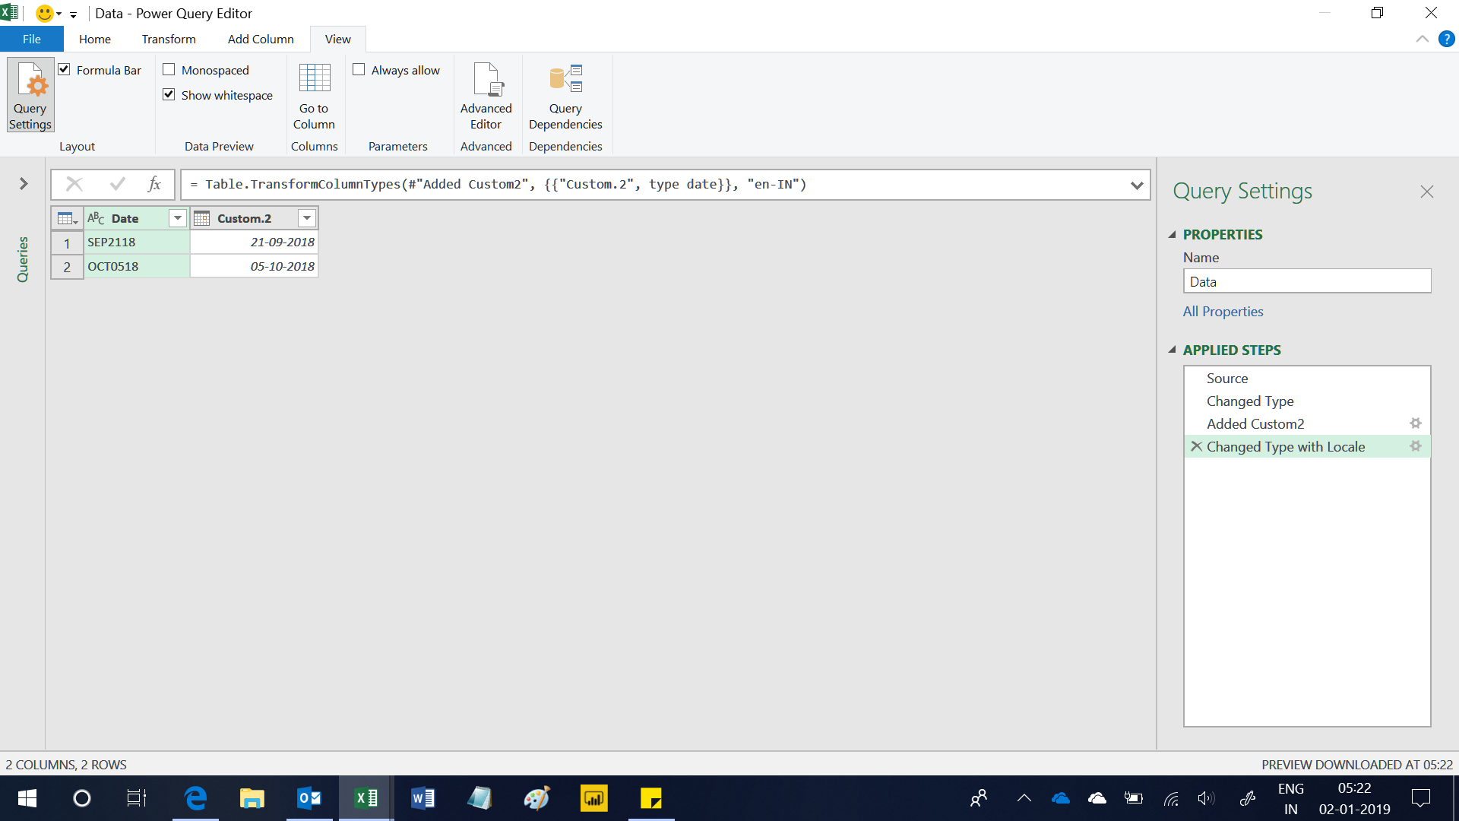This screenshot has height=821, width=1459.
Task: Click into the formula bar text
Action: (x=654, y=185)
